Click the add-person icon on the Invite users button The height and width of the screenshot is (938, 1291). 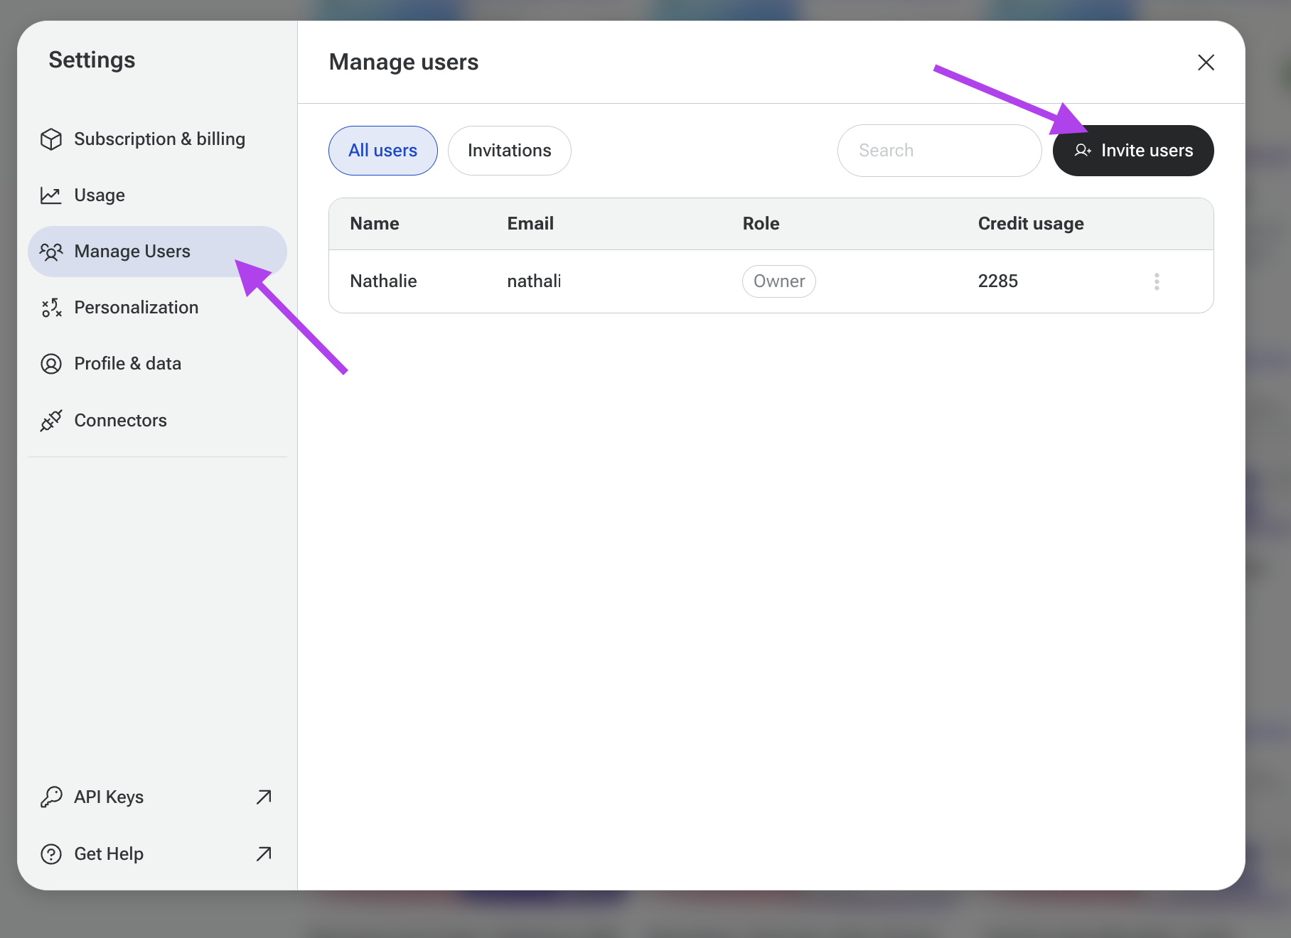coord(1083,151)
